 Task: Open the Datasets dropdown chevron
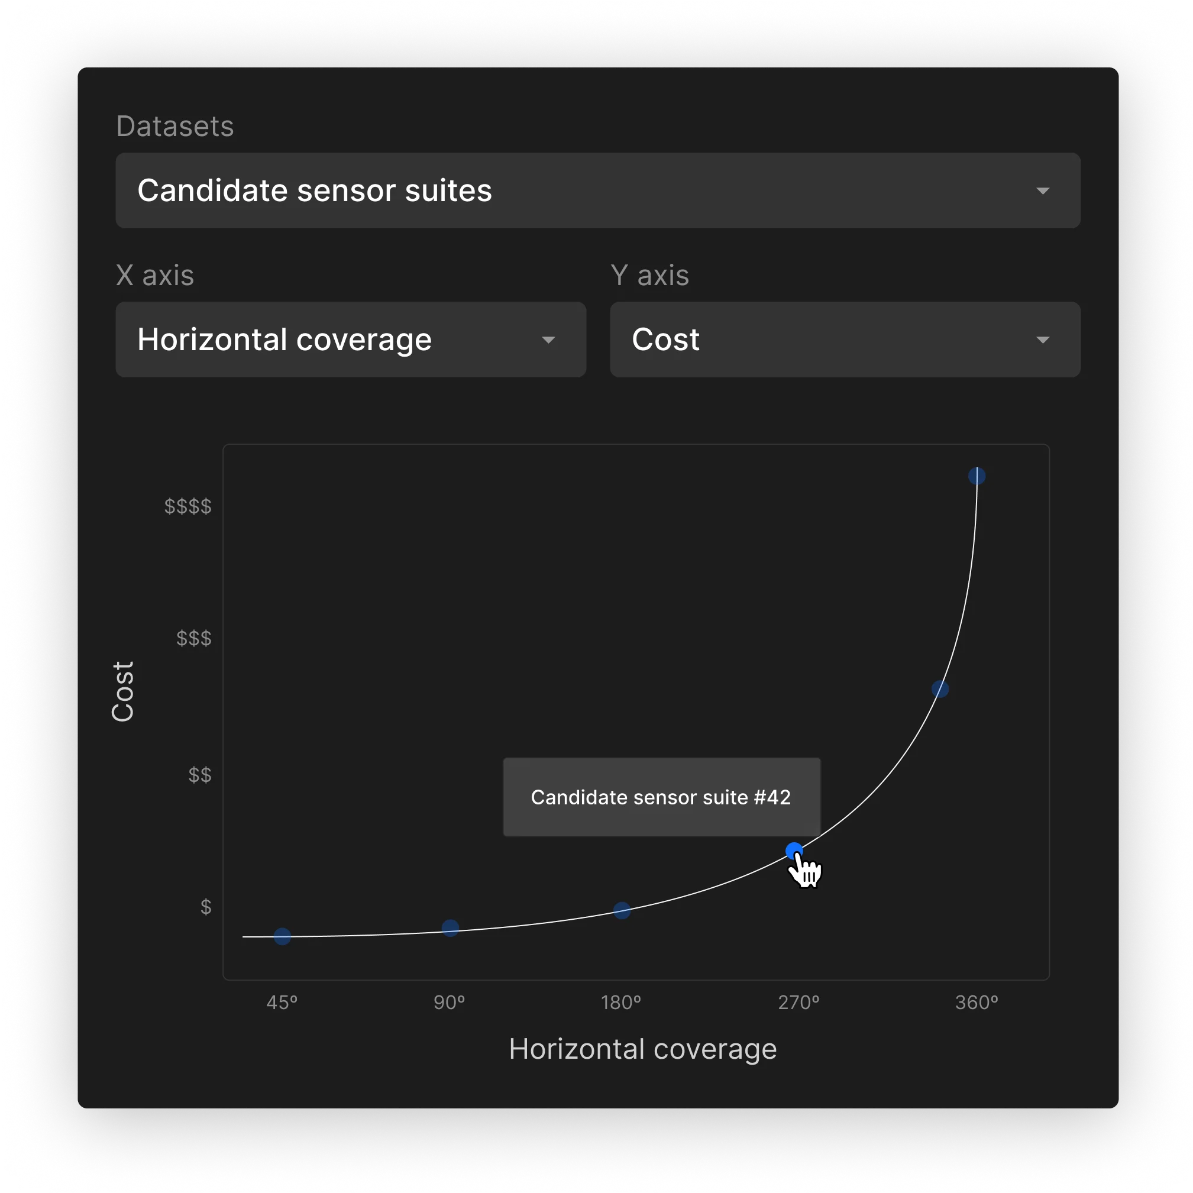click(1043, 192)
